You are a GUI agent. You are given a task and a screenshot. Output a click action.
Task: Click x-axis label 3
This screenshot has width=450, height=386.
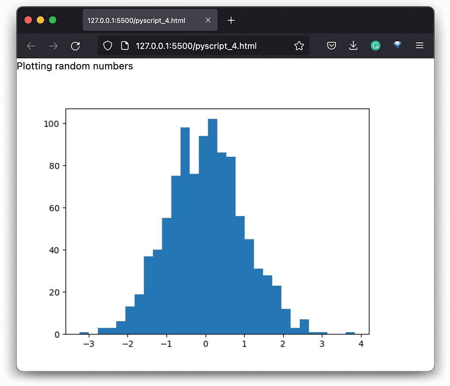pyautogui.click(x=322, y=344)
